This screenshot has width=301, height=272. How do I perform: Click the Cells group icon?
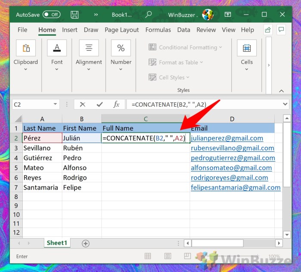[247, 48]
